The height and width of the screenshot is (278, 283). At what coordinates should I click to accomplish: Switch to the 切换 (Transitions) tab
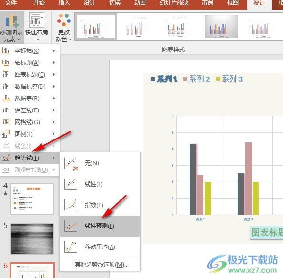115,3
